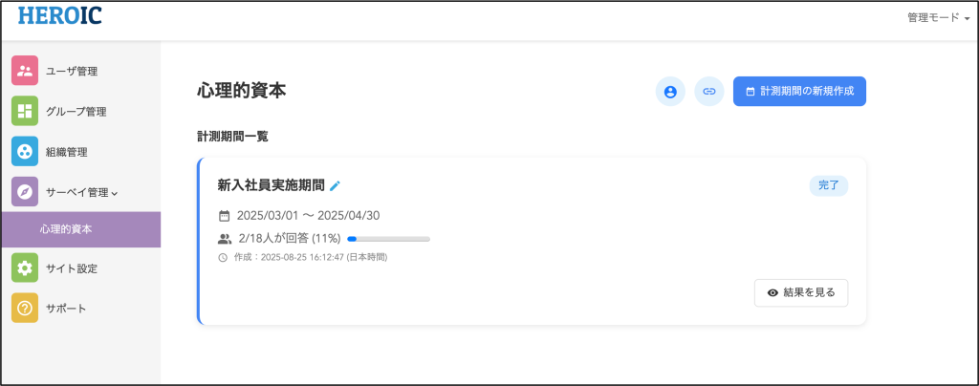Click the 2025/03/01 date range calendar icon
The image size is (979, 386).
224,216
